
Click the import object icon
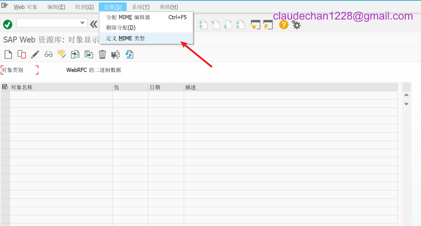click(75, 54)
